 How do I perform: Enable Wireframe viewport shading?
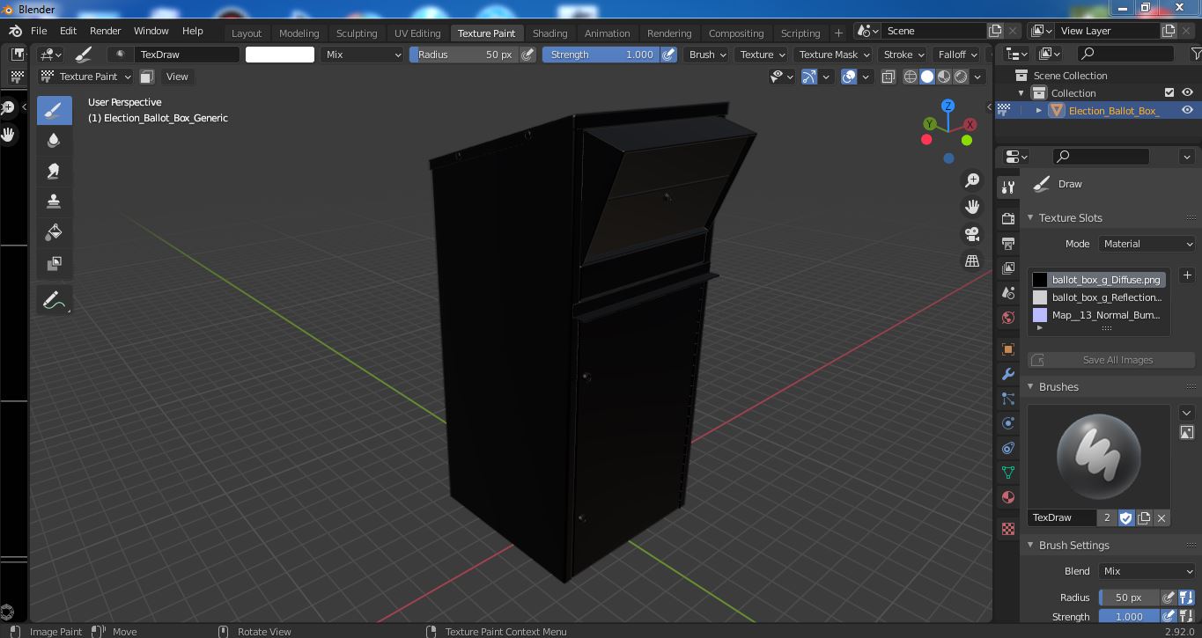(911, 77)
